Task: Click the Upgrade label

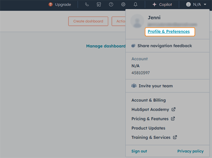Action: pos(63,4)
